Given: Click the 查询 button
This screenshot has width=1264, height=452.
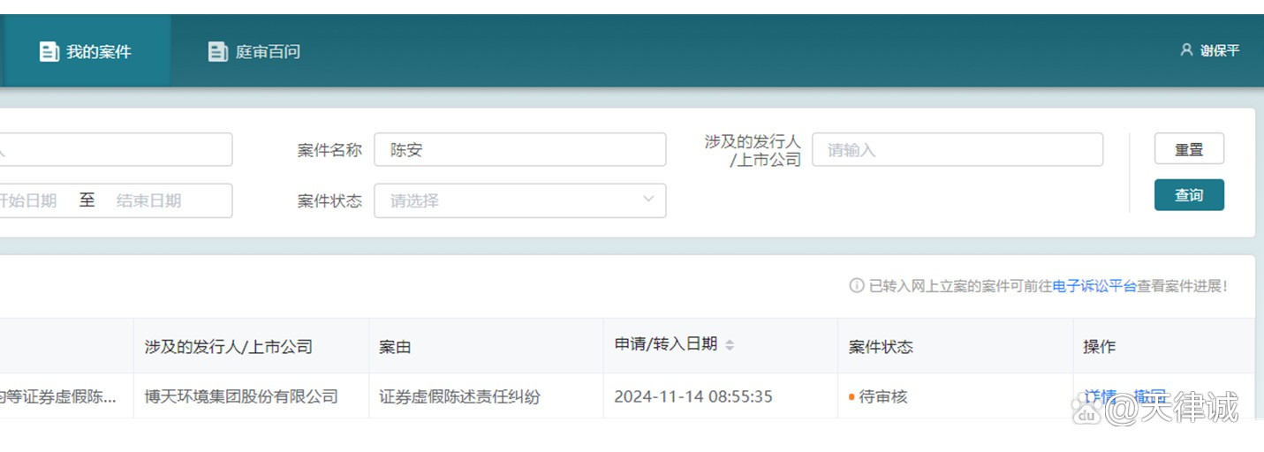Looking at the screenshot, I should coord(1189,195).
